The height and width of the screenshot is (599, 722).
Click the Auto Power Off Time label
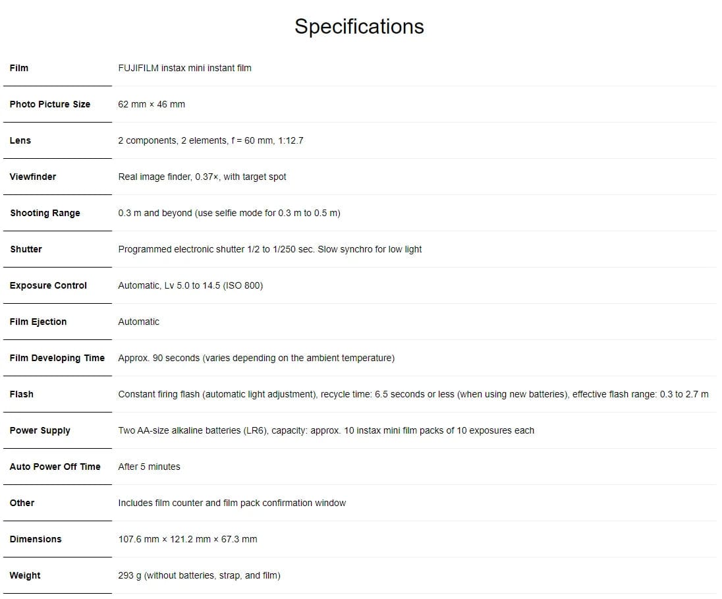(x=55, y=467)
